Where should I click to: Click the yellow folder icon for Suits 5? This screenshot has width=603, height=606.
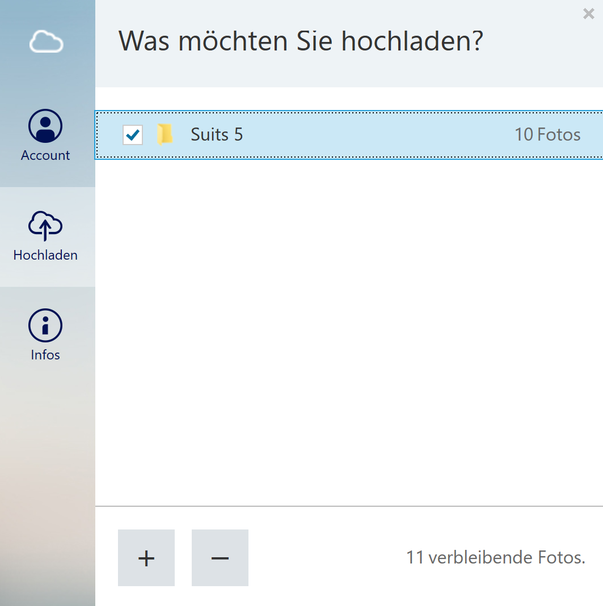point(165,135)
